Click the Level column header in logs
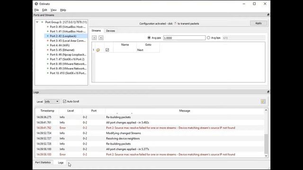This screenshot has height=170, width=303. coord(71,111)
